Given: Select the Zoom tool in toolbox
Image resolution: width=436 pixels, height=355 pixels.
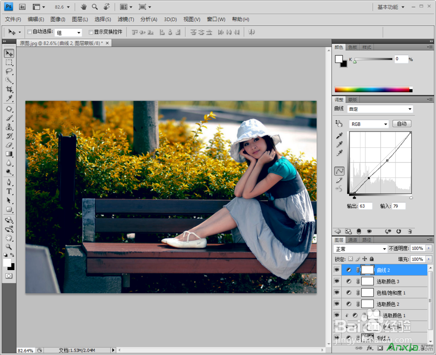Looking at the screenshot, I should point(9,247).
